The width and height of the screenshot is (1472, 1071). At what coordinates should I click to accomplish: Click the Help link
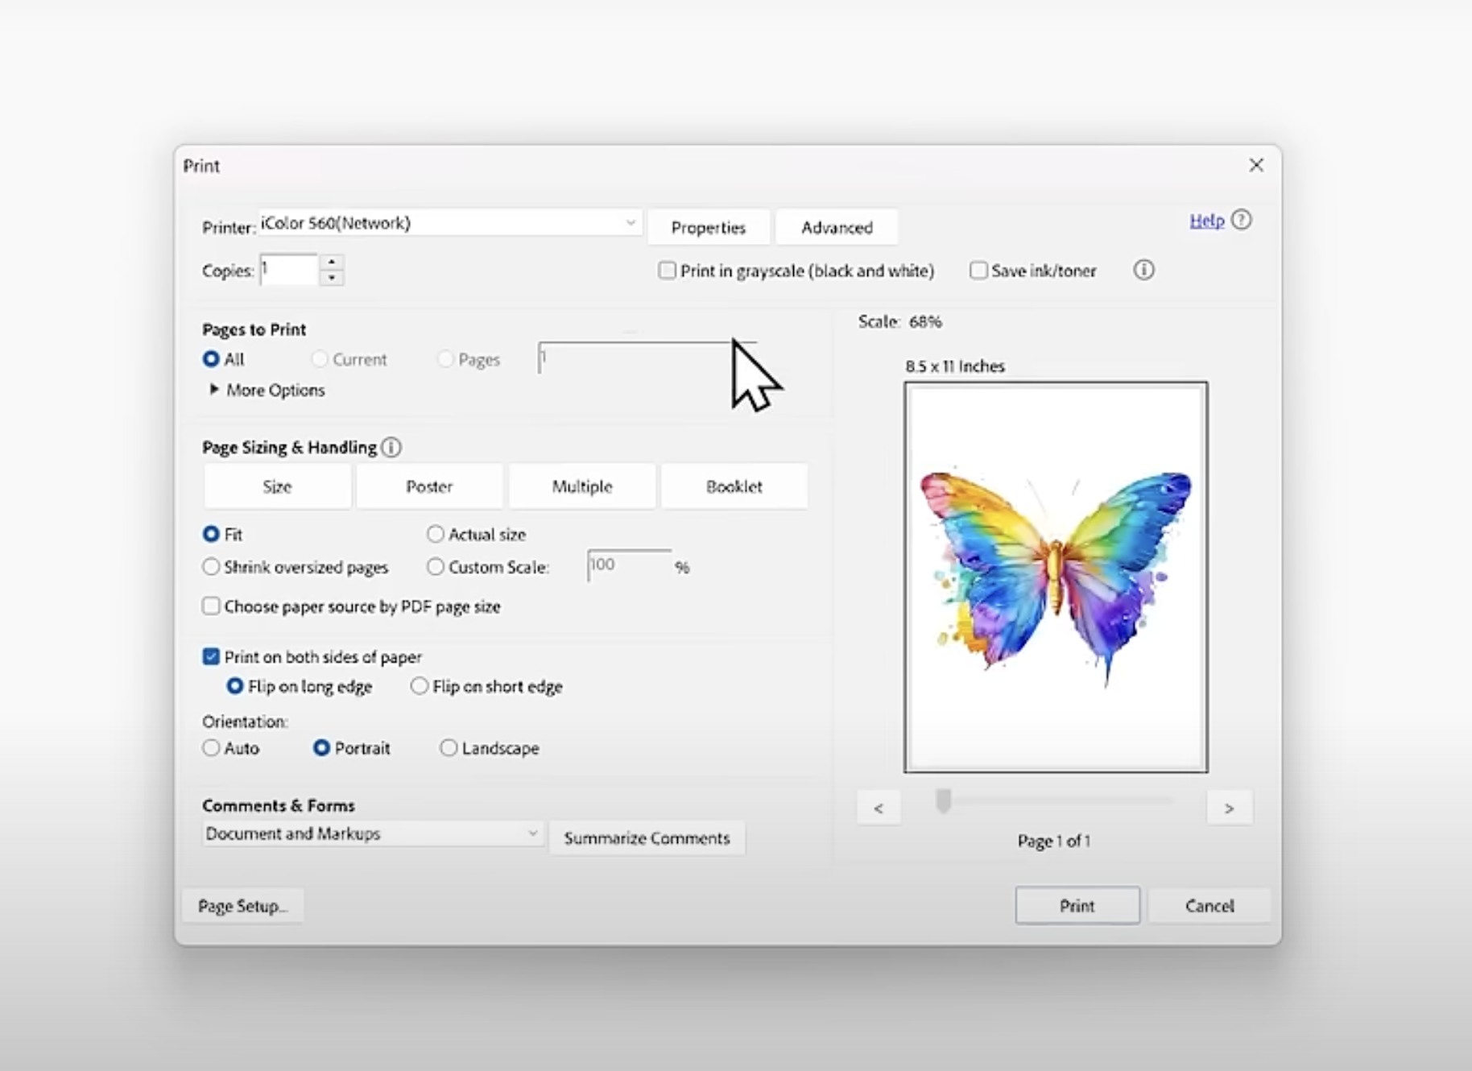tap(1206, 220)
